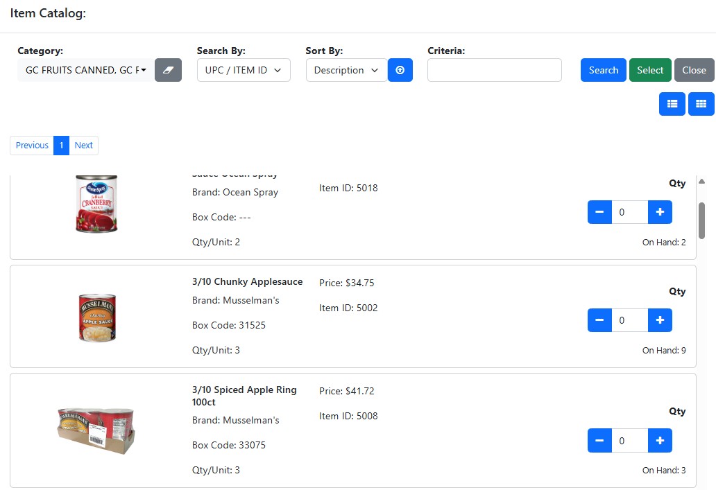
Task: Increase quantity for Spiced Apple Ring
Action: (660, 440)
